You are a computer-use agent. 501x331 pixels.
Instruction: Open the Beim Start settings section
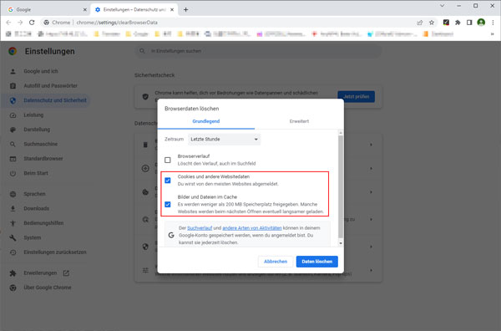pos(36,173)
